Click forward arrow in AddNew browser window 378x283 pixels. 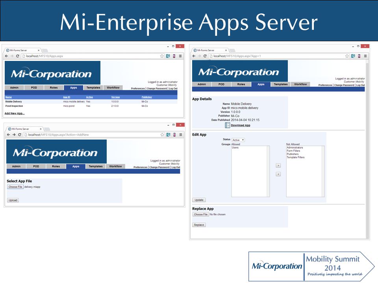click(14, 135)
